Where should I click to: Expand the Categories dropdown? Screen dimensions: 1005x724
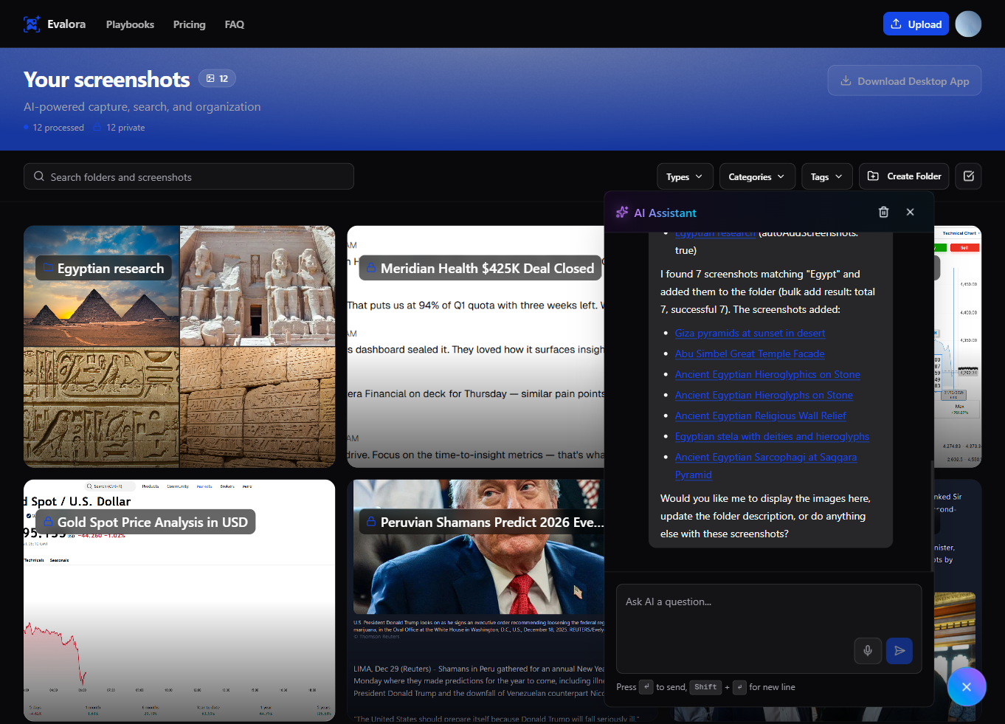(x=757, y=176)
